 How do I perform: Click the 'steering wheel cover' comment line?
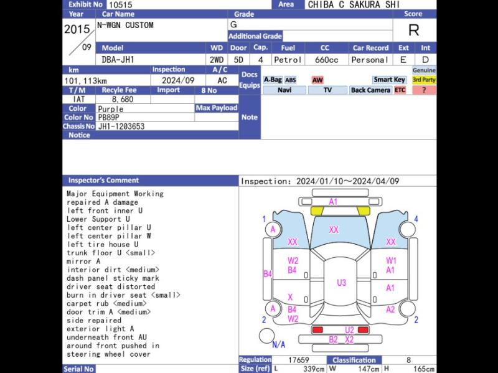coord(108,354)
